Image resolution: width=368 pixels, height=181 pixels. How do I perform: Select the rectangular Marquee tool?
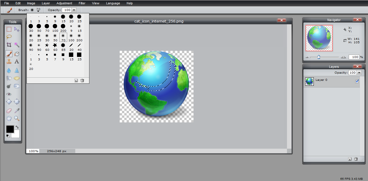click(x=9, y=29)
